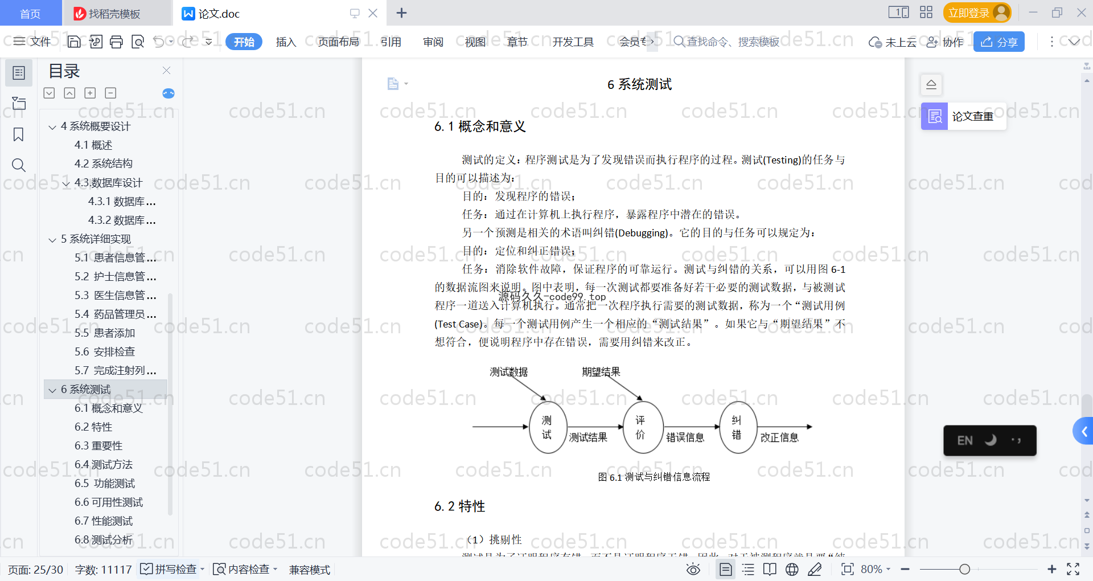The width and height of the screenshot is (1093, 581).
Task: Click the zoom slider handle
Action: [x=964, y=569]
